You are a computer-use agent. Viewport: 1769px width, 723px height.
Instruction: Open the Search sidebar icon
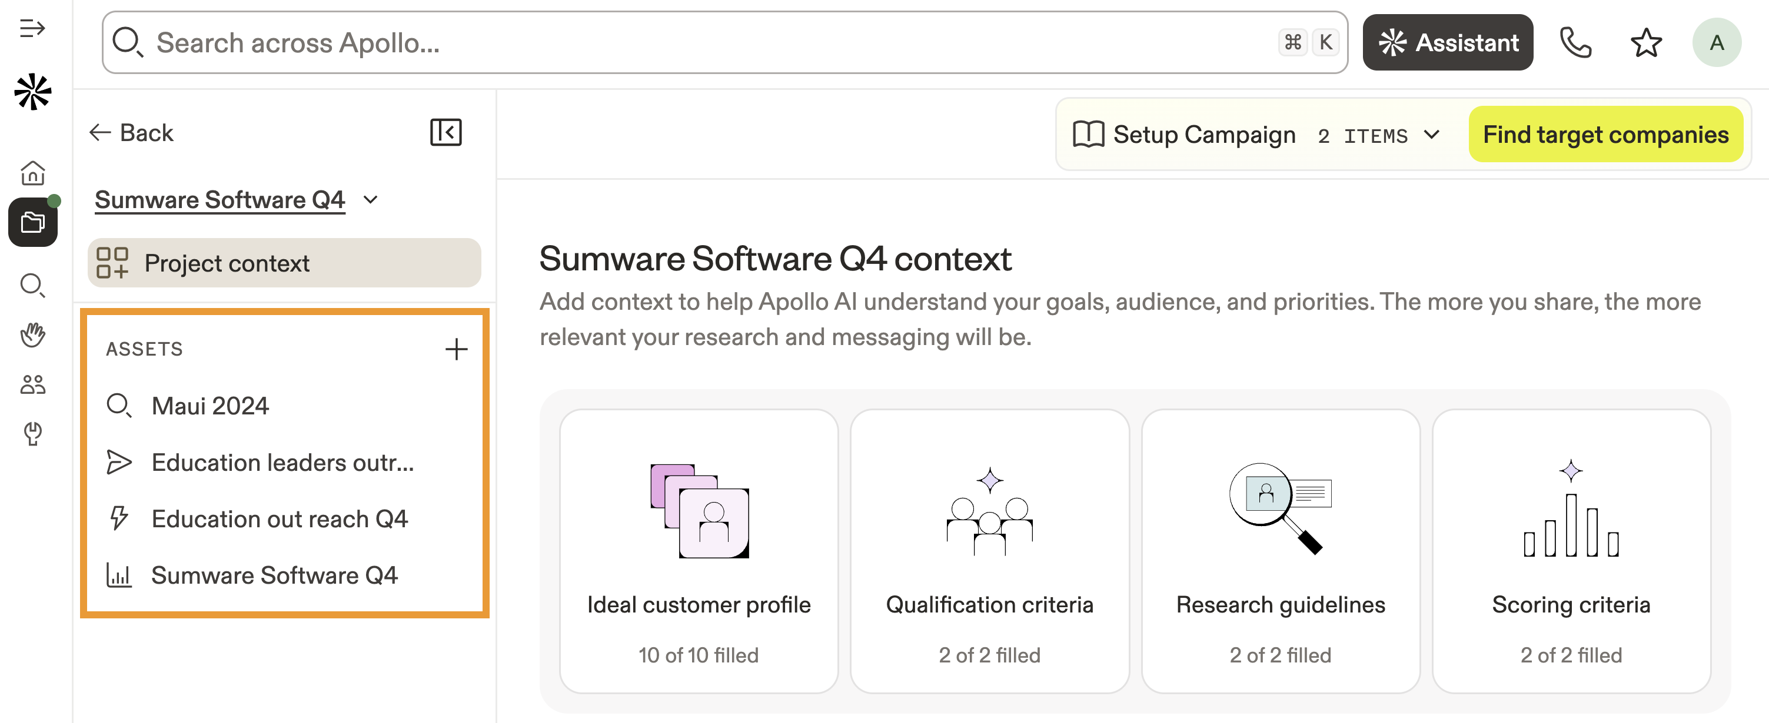[32, 284]
